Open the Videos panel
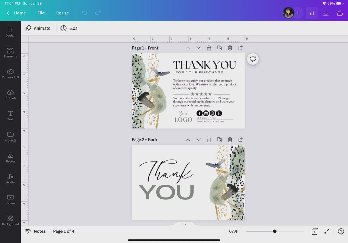Image resolution: width=348 pixels, height=243 pixels. (11, 200)
